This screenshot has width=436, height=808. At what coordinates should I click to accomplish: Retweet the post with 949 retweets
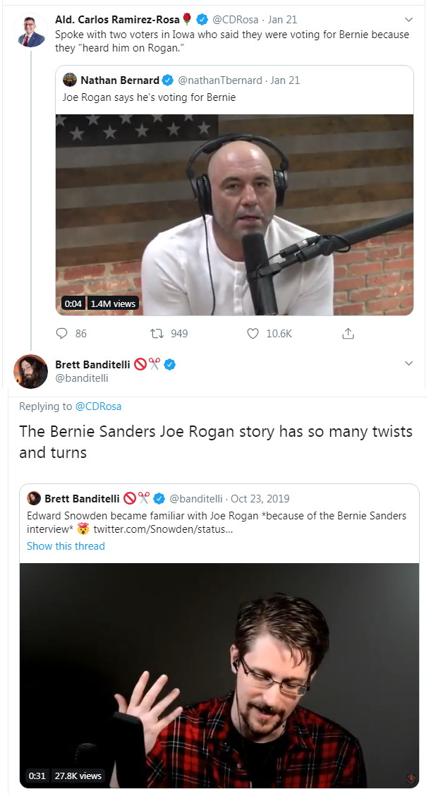[159, 333]
